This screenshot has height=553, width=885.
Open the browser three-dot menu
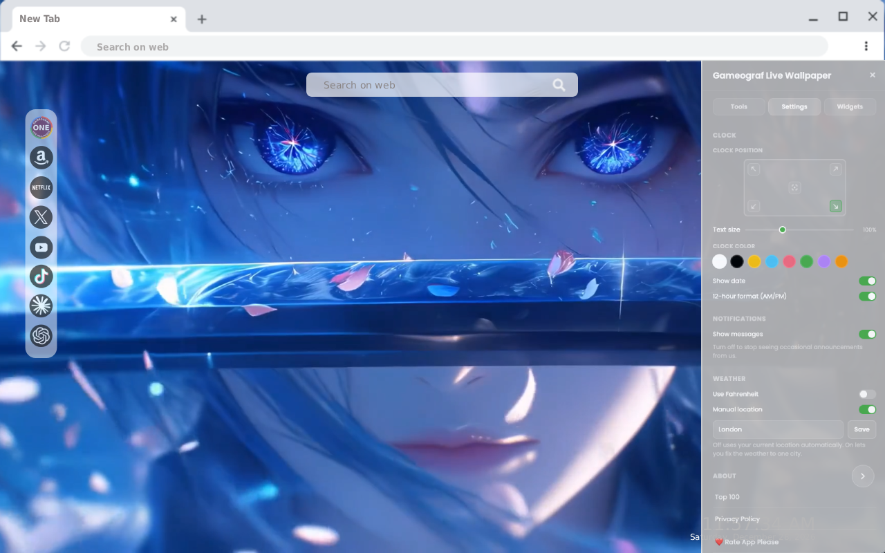(x=866, y=46)
